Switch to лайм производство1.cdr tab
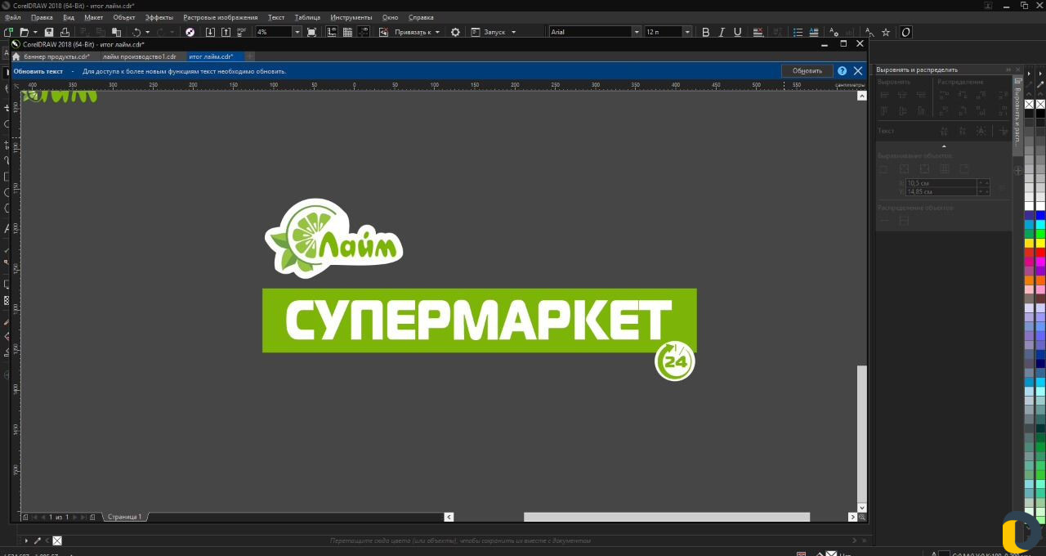The image size is (1046, 556). tap(139, 56)
